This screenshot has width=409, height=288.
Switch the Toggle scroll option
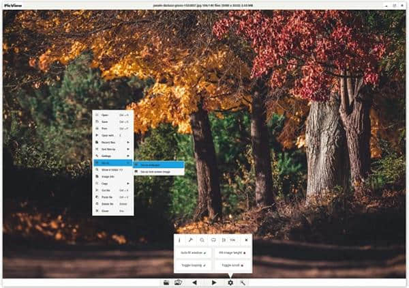pyautogui.click(x=232, y=263)
